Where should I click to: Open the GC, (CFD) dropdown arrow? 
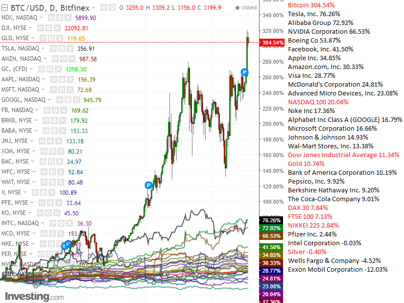(31, 69)
